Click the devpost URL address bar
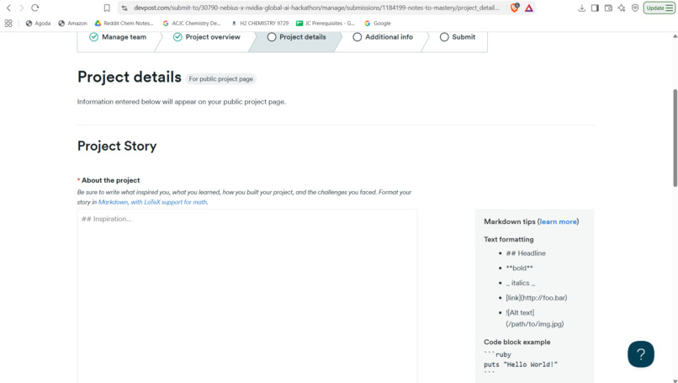678x383 pixels. click(315, 8)
